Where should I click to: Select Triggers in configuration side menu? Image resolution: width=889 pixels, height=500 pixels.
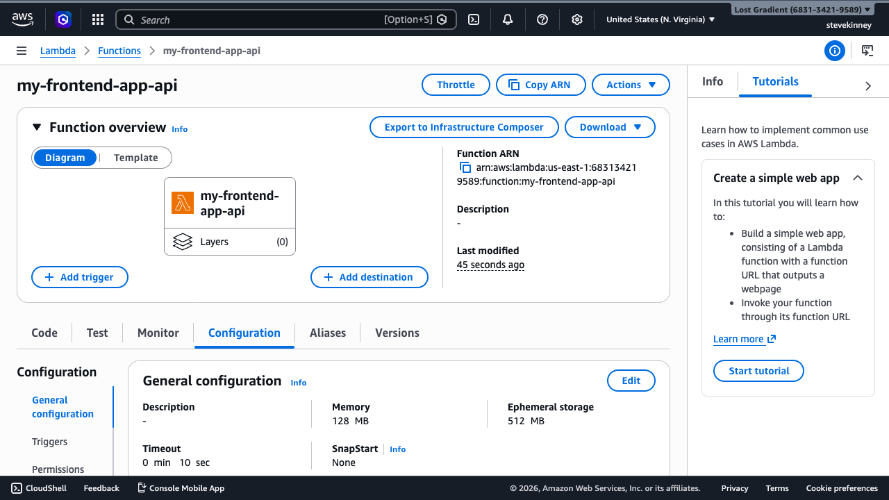[x=50, y=442]
